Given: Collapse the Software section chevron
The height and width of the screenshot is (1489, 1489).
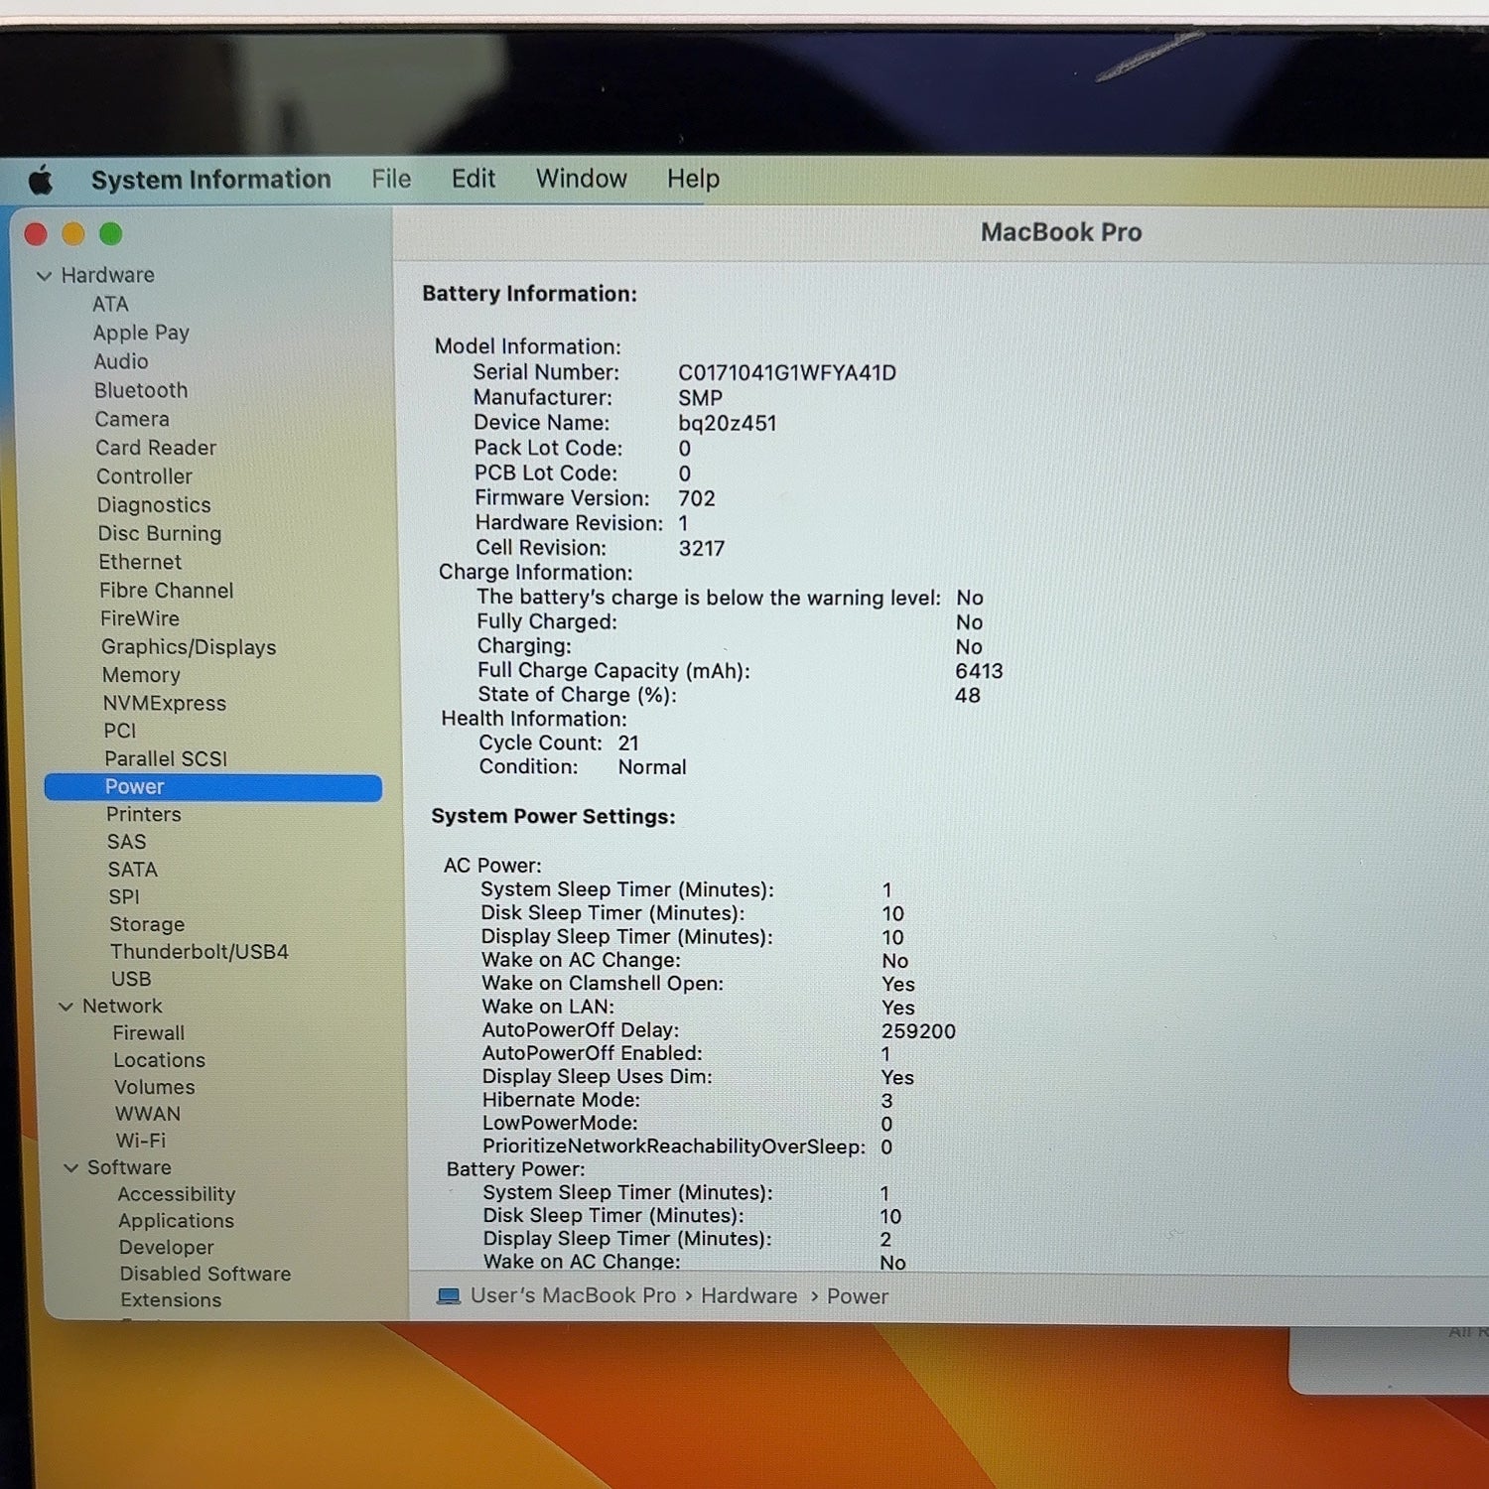Looking at the screenshot, I should click(70, 1168).
